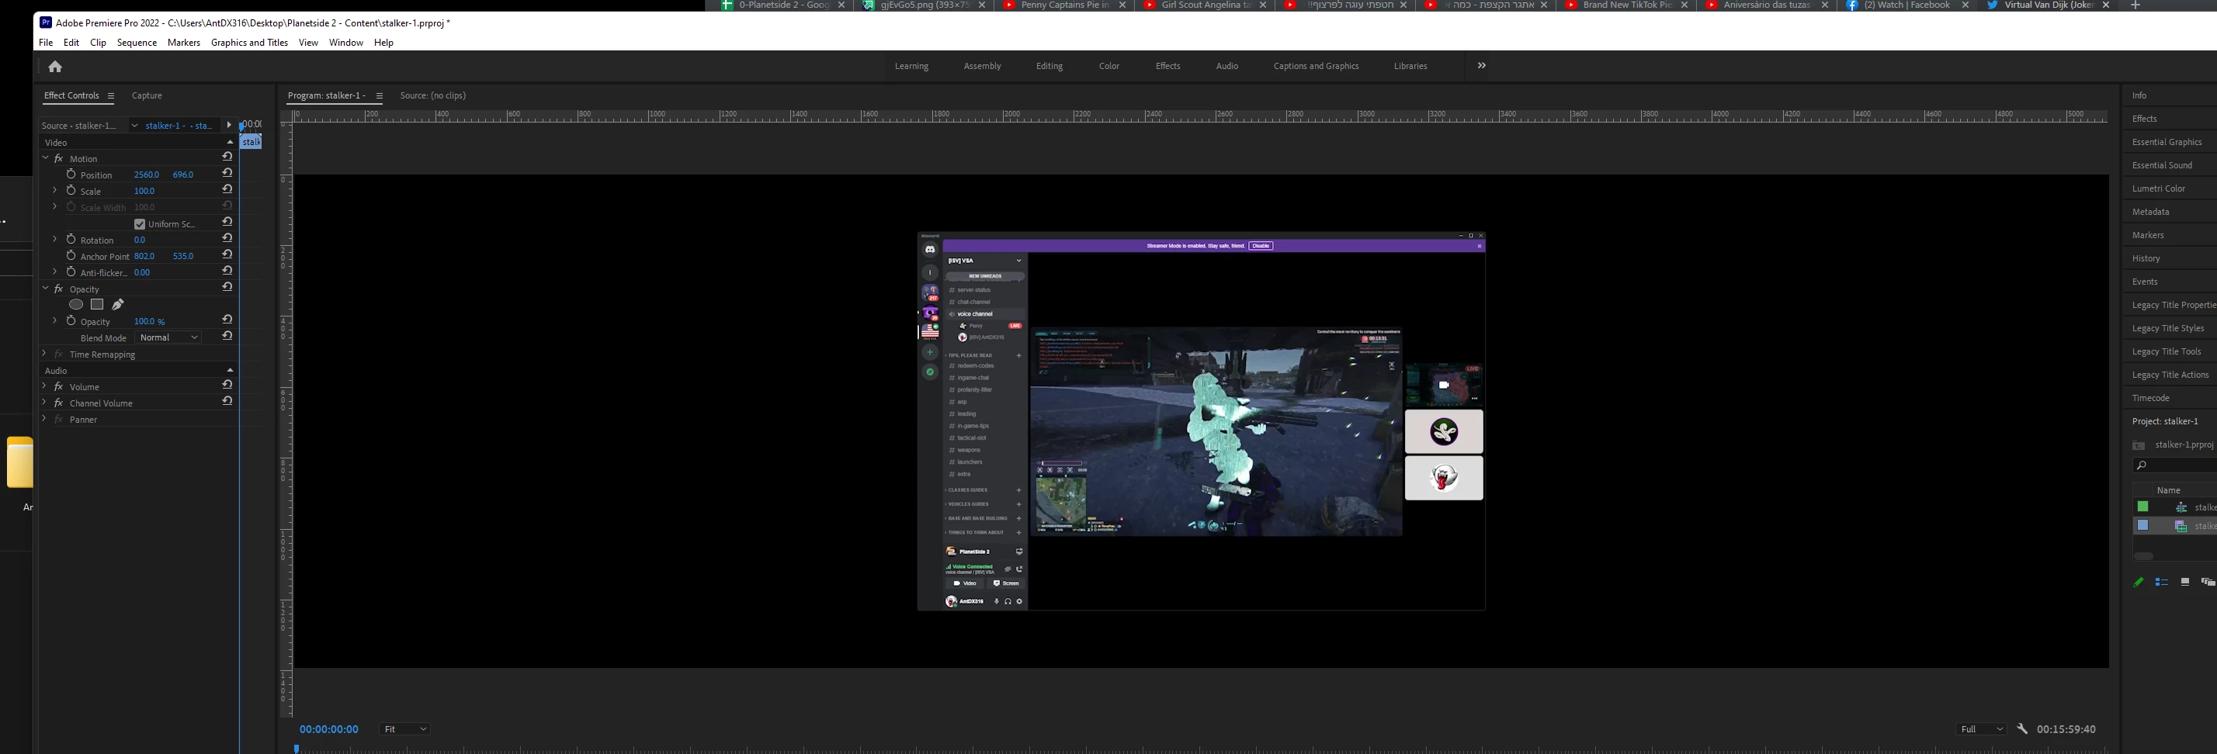Screen dimensions: 2217x754
Task: Open the History panel
Action: pyautogui.click(x=2146, y=258)
